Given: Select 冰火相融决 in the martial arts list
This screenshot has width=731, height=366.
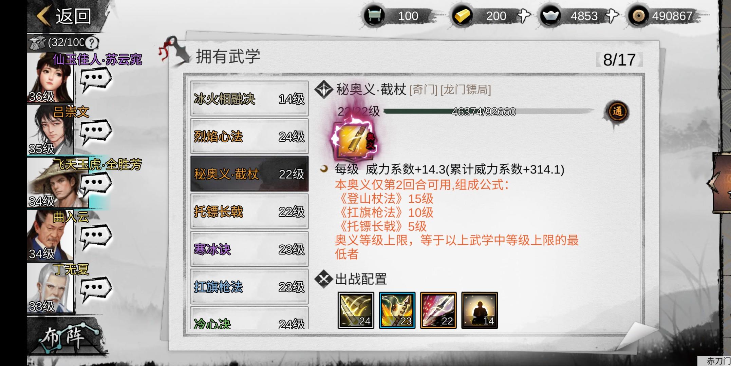Looking at the screenshot, I should pyautogui.click(x=249, y=99).
